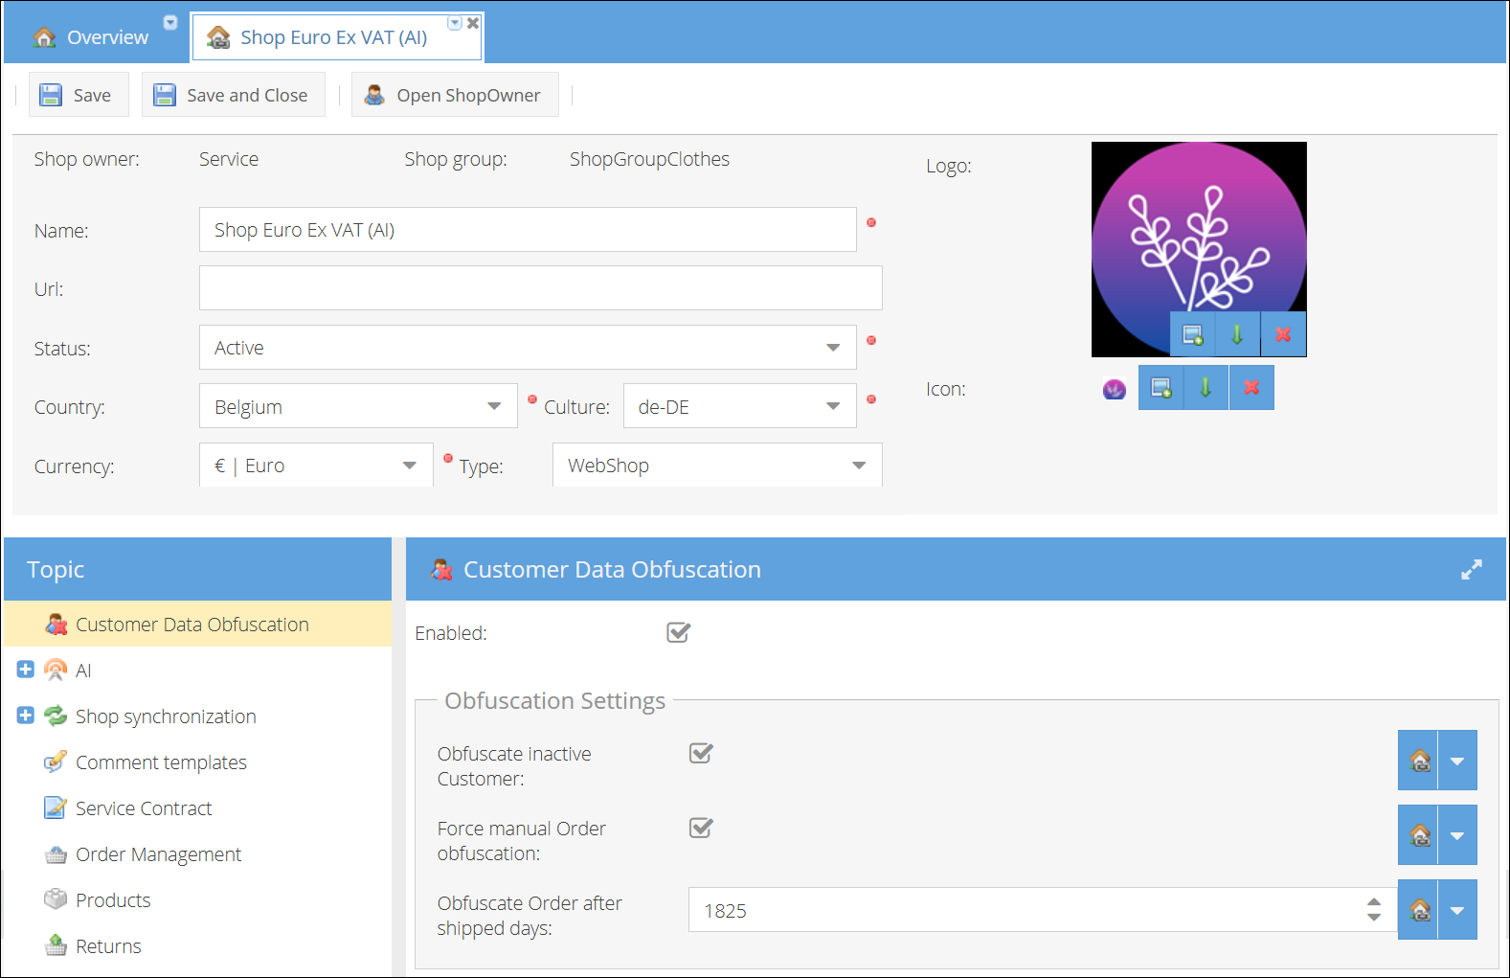The image size is (1510, 978).
Task: Click the green download arrow on Logo
Action: [1237, 334]
